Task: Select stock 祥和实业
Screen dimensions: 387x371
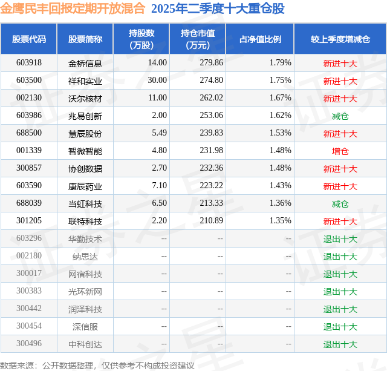Action: point(85,81)
